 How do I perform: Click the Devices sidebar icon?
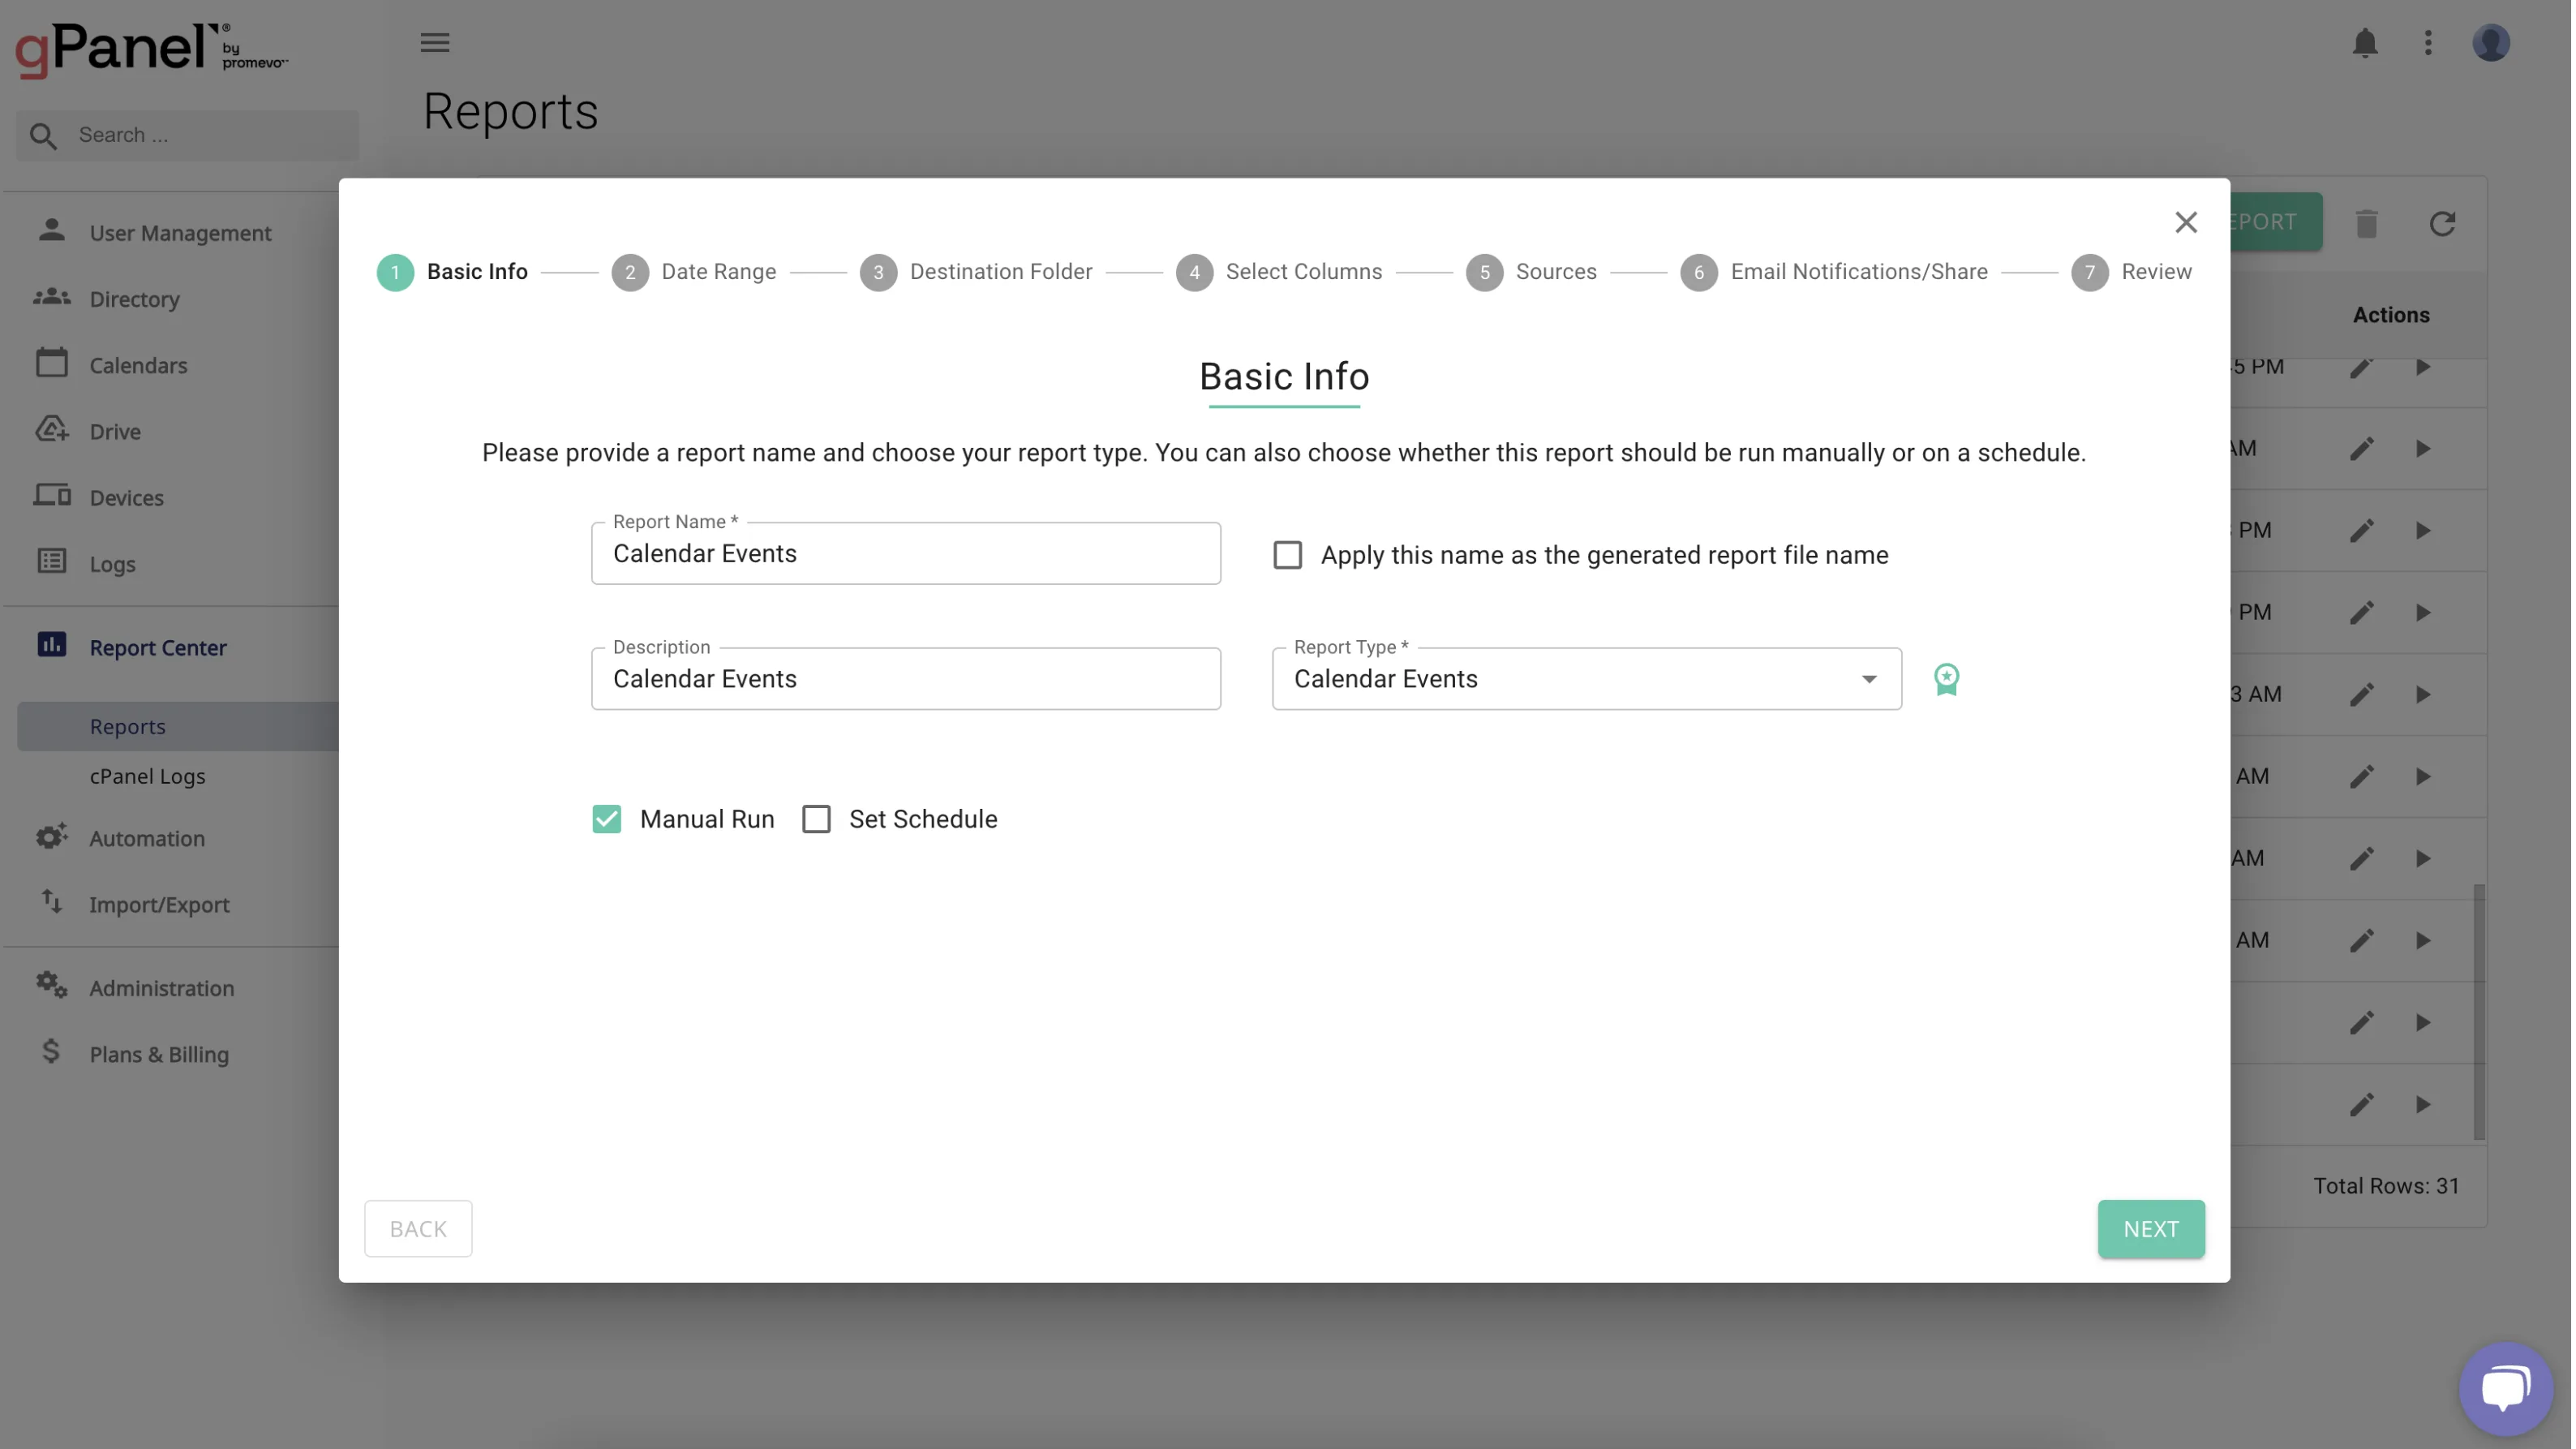pyautogui.click(x=51, y=496)
